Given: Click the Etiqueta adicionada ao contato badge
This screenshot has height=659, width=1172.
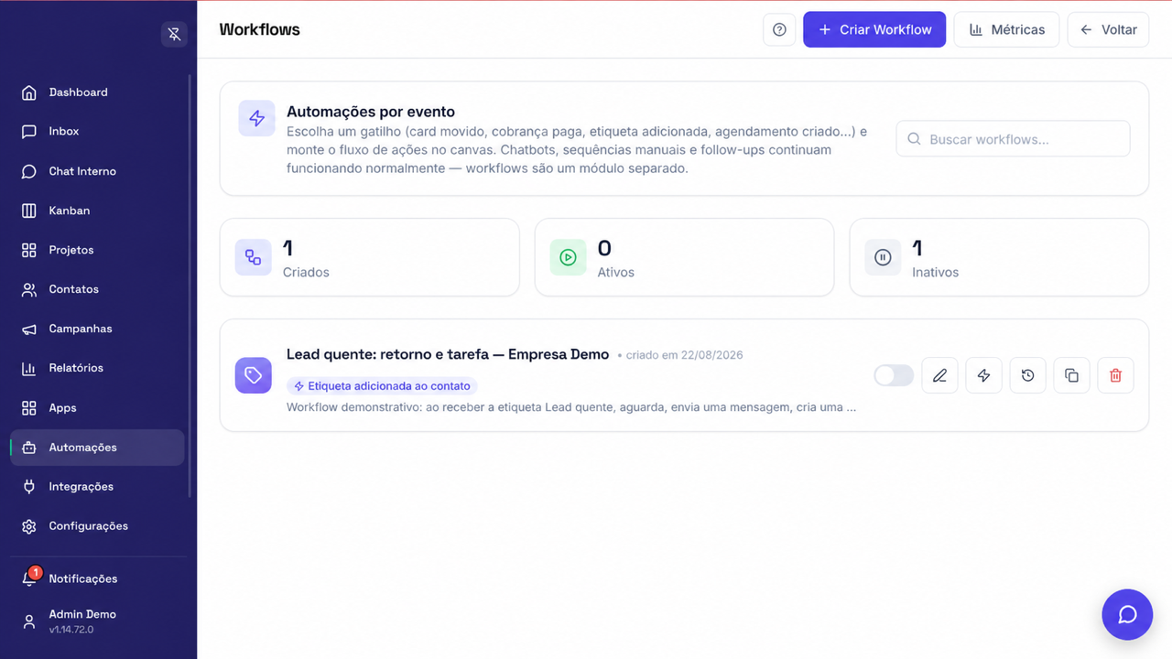Looking at the screenshot, I should coord(382,386).
